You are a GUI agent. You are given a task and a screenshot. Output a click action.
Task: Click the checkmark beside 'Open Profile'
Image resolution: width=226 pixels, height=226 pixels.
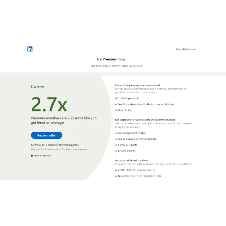tap(116, 110)
